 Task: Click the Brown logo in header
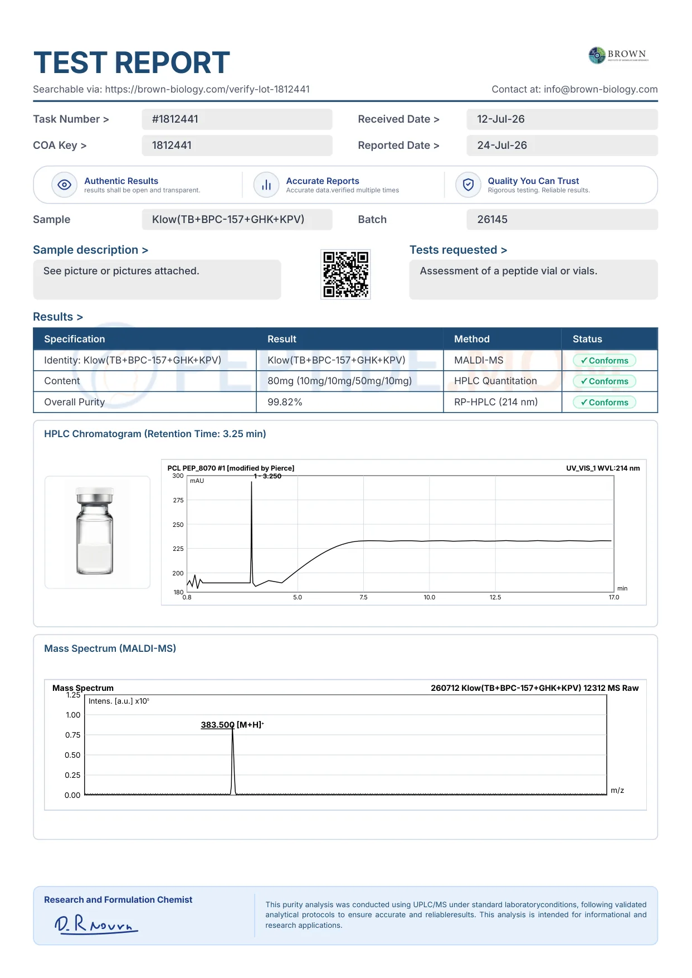tap(618, 55)
